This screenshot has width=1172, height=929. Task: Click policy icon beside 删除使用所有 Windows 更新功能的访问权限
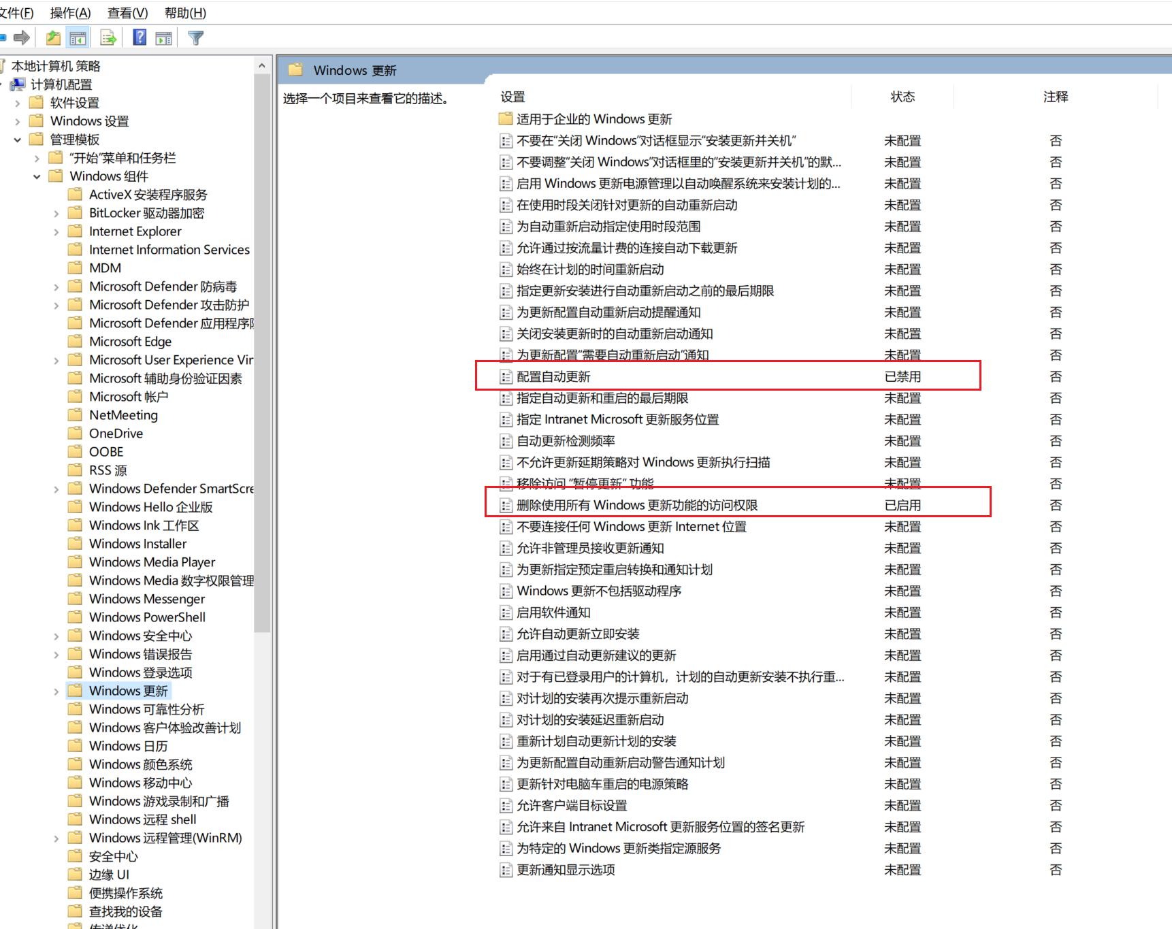[506, 505]
